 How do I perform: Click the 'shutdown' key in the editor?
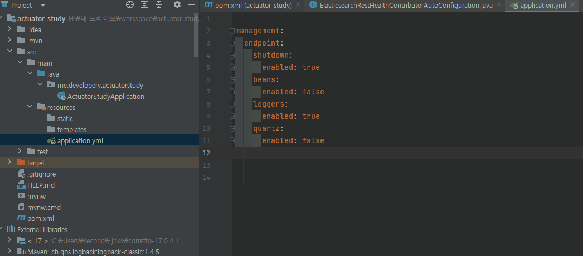(x=271, y=55)
